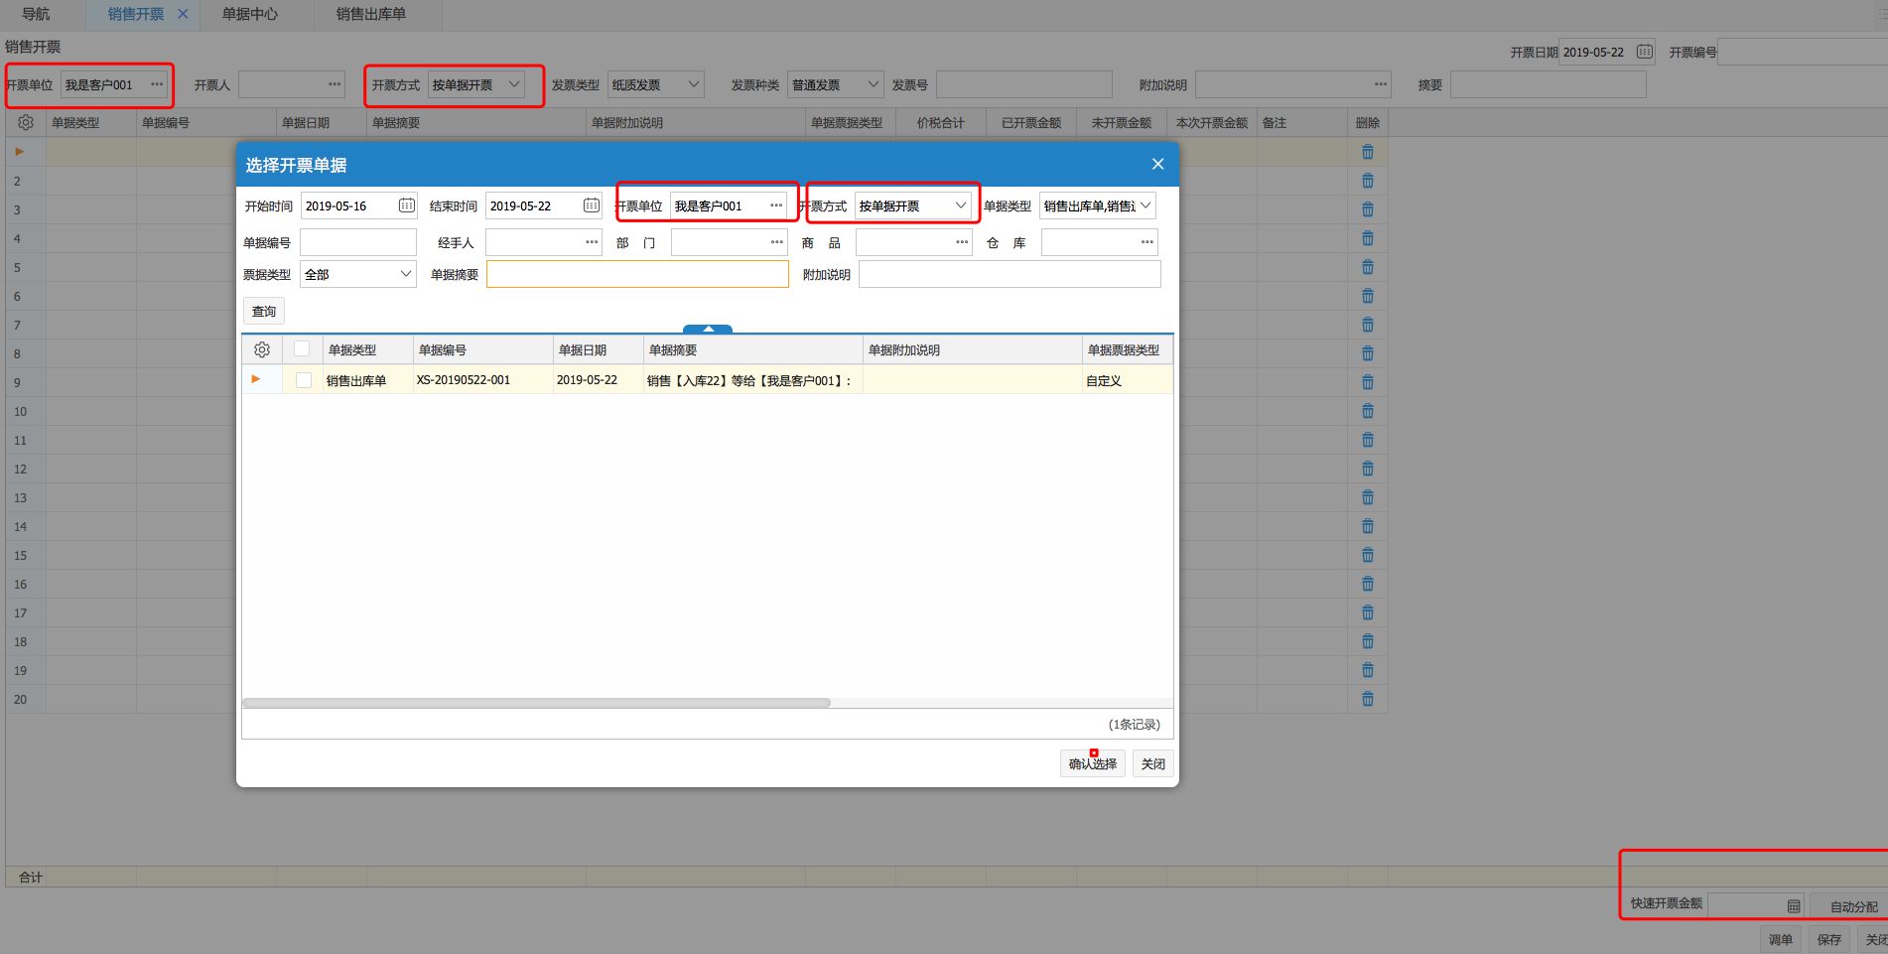1888x954 pixels.
Task: Delete row 20 with trash icon
Action: coord(1368,699)
